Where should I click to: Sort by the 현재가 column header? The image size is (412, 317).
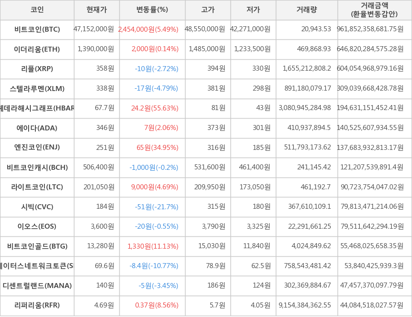coord(97,10)
